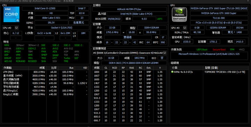The width and height of the screenshot is (251, 127).
Task: Click the tRFC 990 timing value
Action: (x=163, y=42)
